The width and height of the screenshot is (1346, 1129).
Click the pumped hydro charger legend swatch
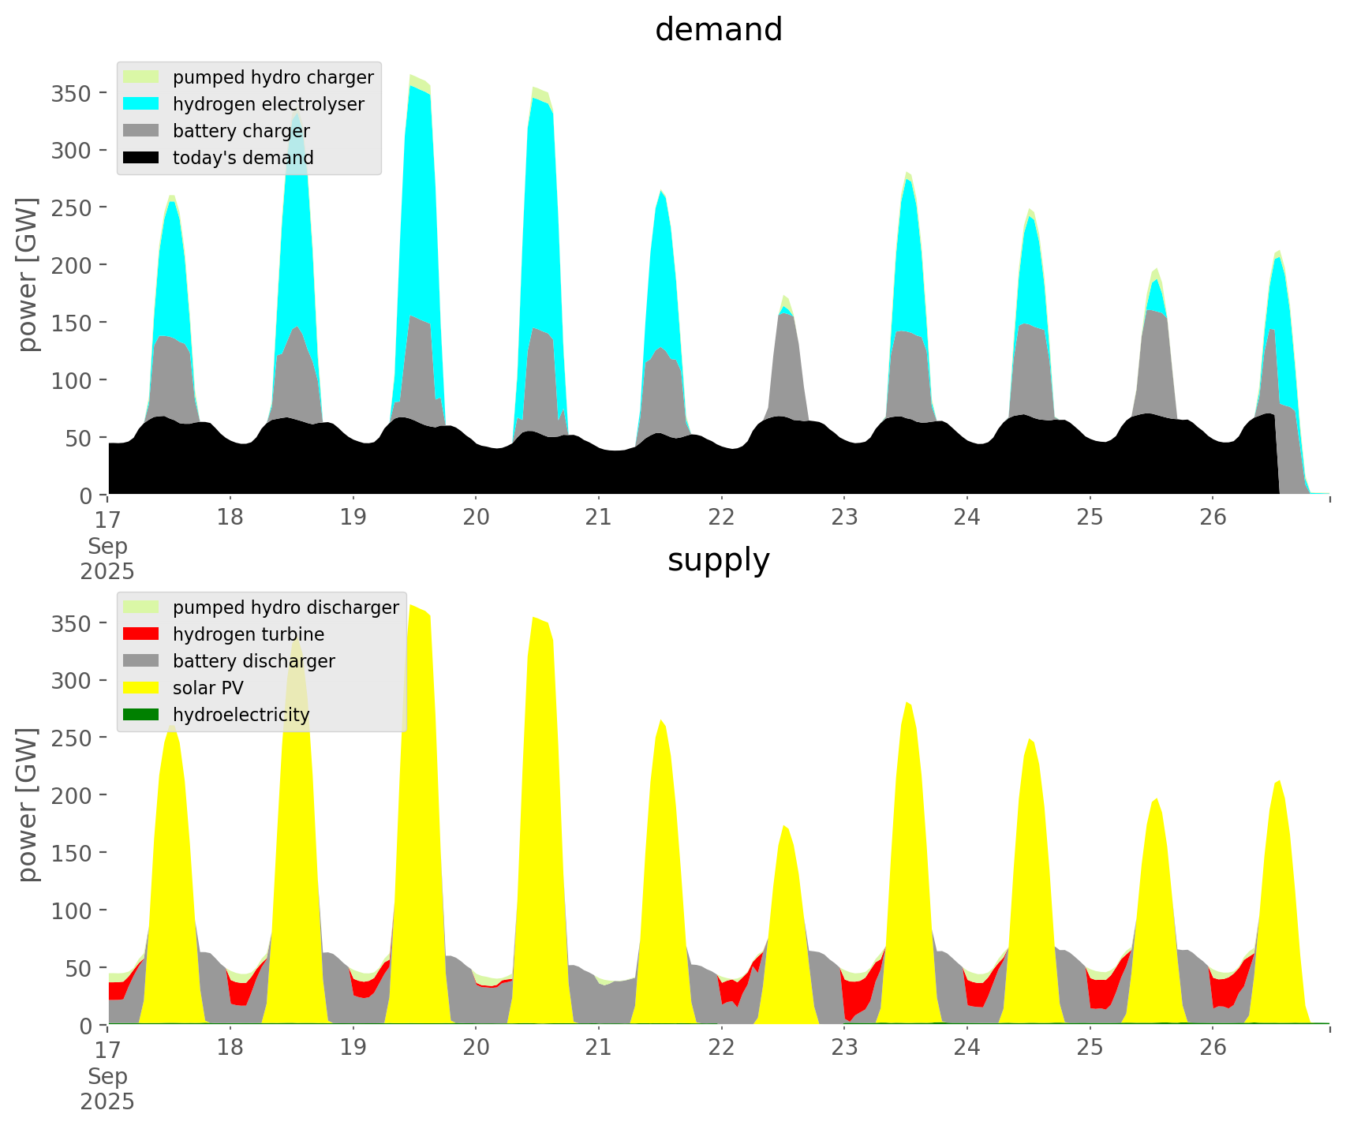point(141,77)
